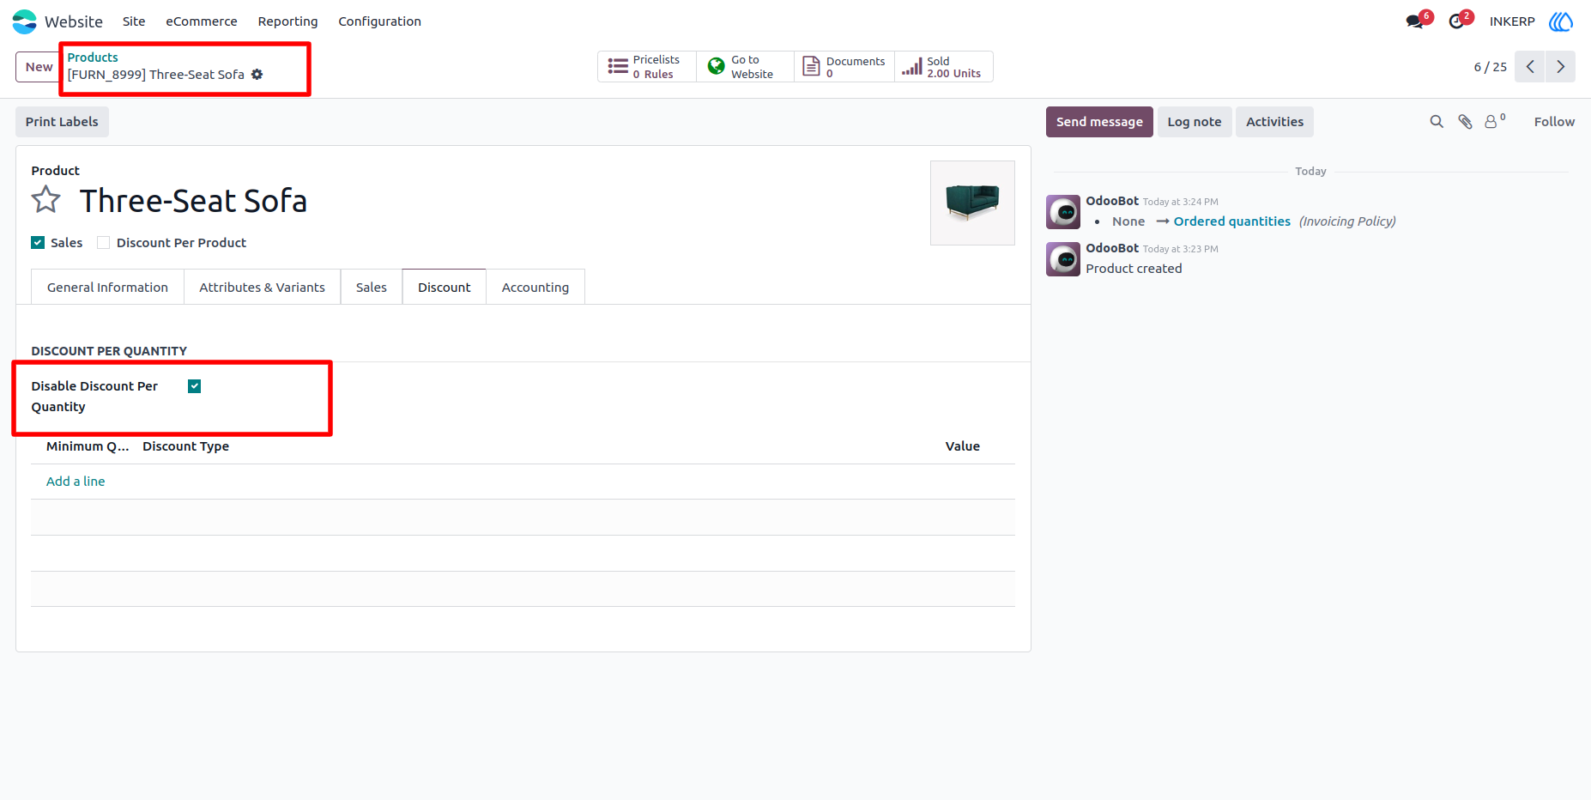Open the activities clock icon in navbar

pos(1456,21)
